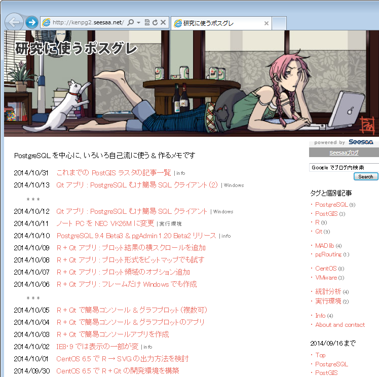Click the kenpg2.seesaa.net URL field
379x377 pixels.
tap(88, 22)
